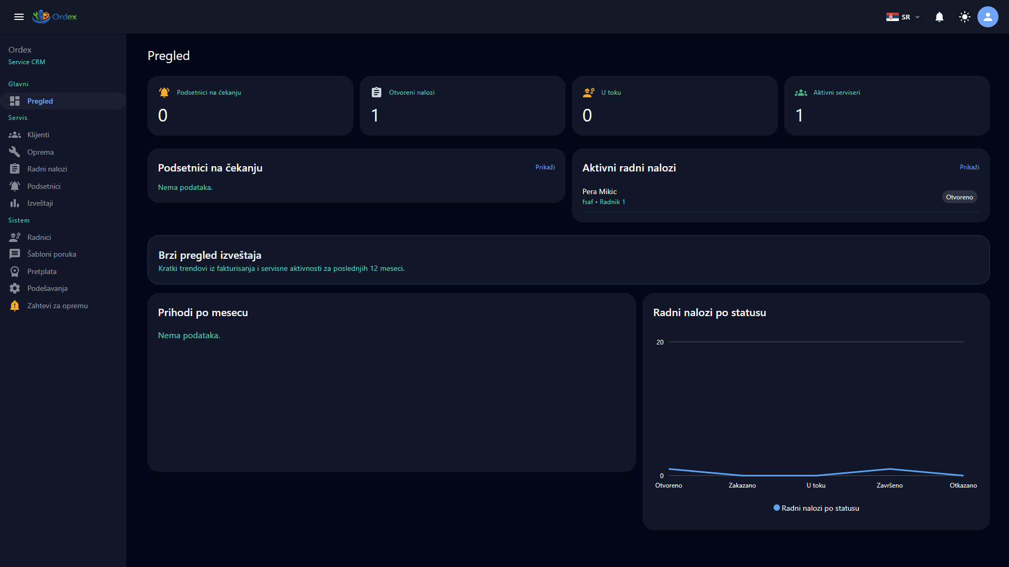Go to Radni nalozi page
Image resolution: width=1009 pixels, height=567 pixels.
coord(63,169)
